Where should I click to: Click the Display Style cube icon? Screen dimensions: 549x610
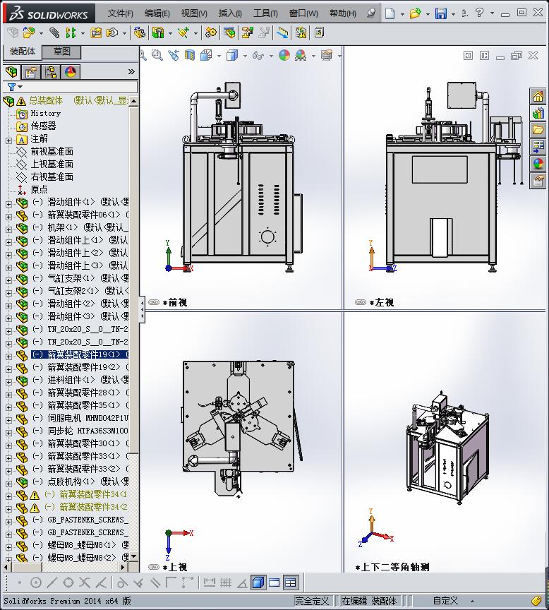[232, 55]
